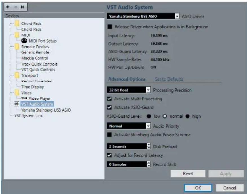Select VST Quick Controls item
Viewport: 247px width, 194px height.
38,70
